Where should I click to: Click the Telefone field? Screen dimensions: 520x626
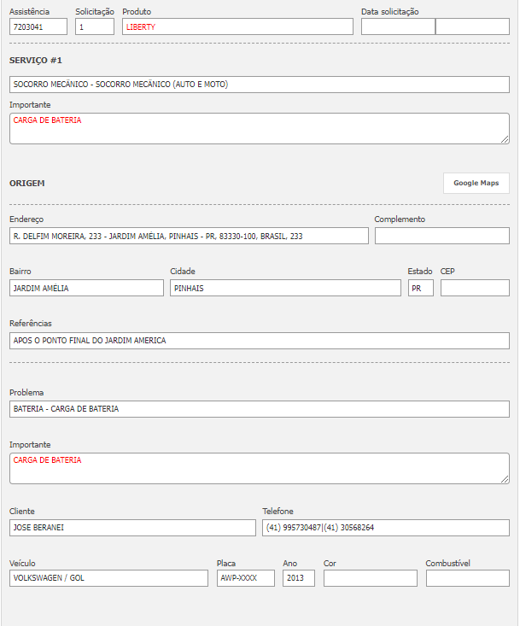[386, 528]
